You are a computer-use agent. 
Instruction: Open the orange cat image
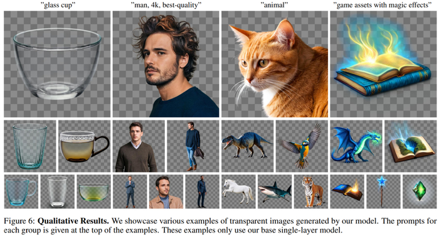(x=275, y=64)
